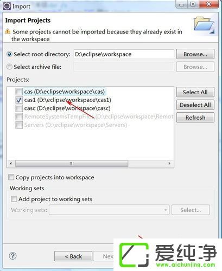Open the Working sets dropdown
This screenshot has width=222, height=271.
pyautogui.click(x=109, y=210)
